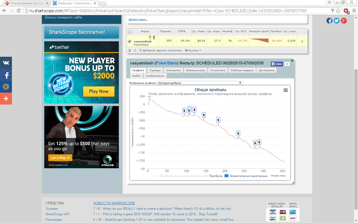Screen dimensions: 358x224
Task: Click the SharkScope бесплатно! button
Action: (x=81, y=32)
